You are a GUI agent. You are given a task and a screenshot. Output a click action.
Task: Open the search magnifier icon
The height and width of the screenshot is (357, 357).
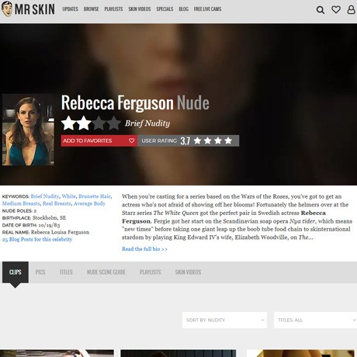[x=321, y=10]
